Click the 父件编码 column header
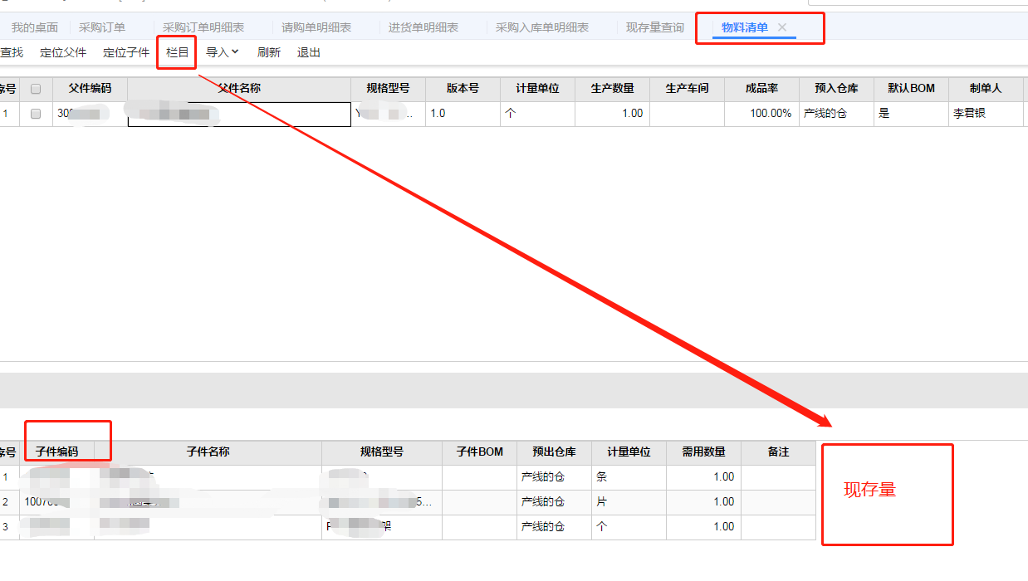This screenshot has height=581, width=1028. coord(90,89)
